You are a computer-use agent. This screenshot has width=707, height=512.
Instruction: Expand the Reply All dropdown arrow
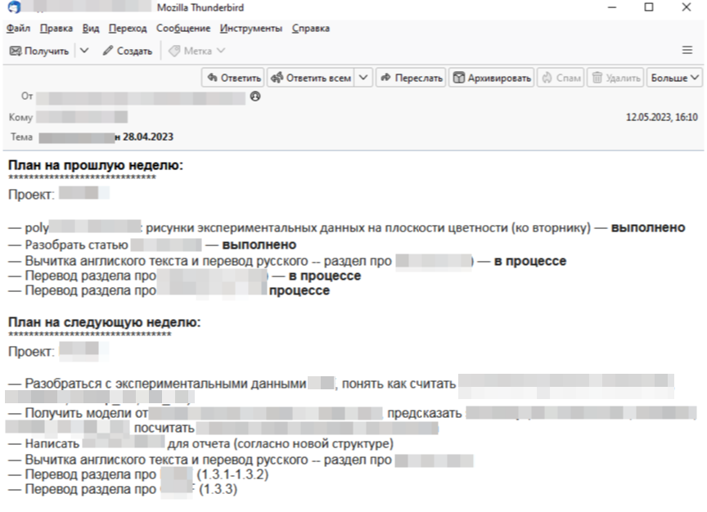363,79
